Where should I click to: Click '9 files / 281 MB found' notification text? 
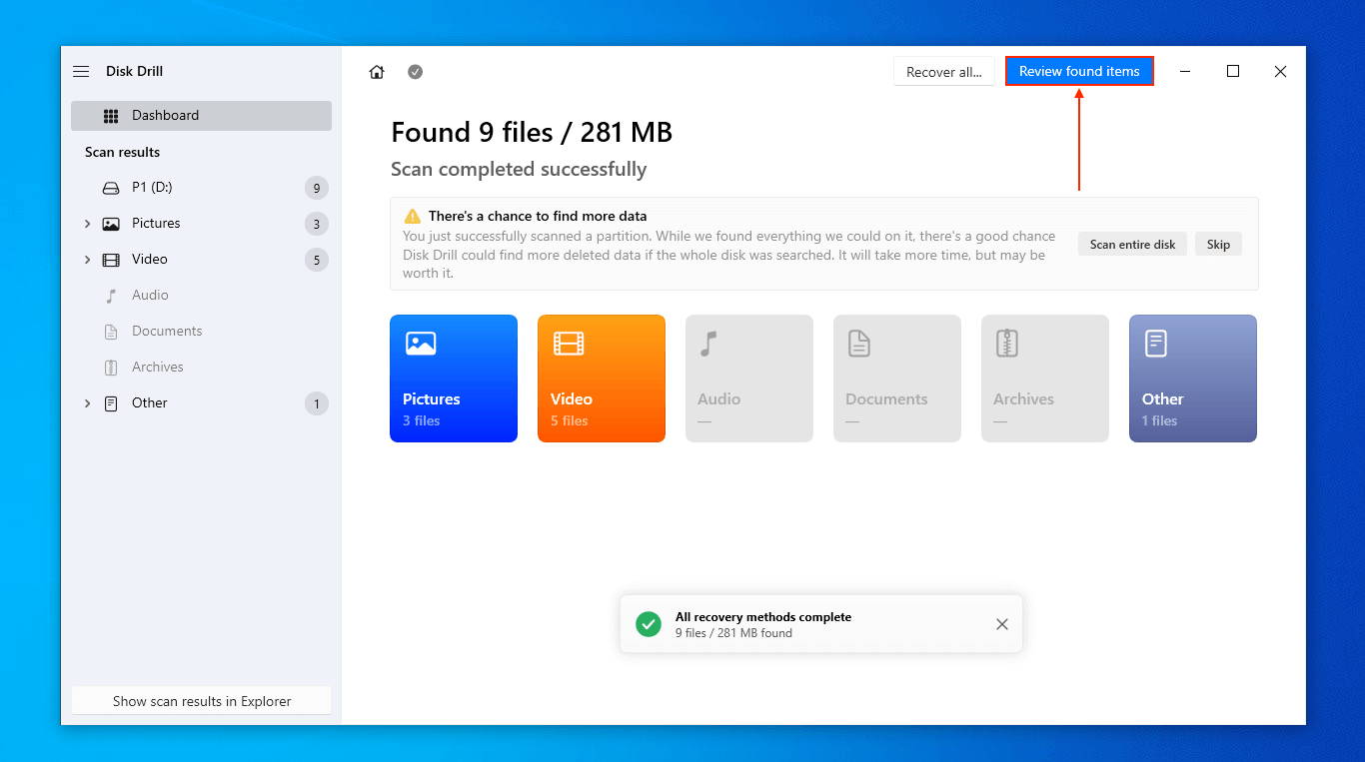[733, 633]
